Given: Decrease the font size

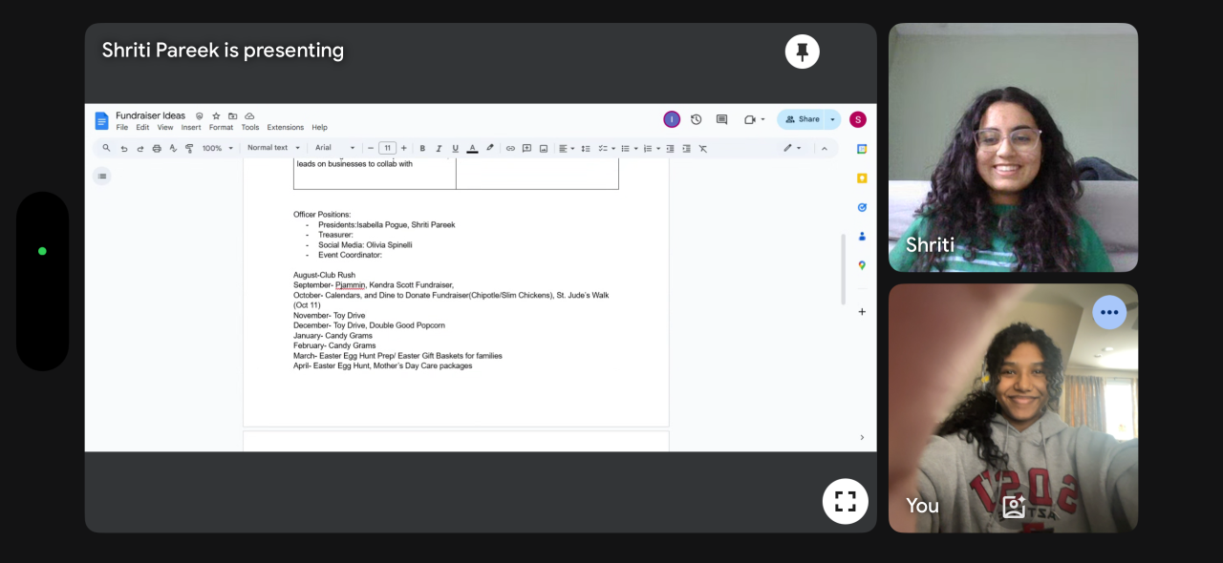Looking at the screenshot, I should click(371, 148).
